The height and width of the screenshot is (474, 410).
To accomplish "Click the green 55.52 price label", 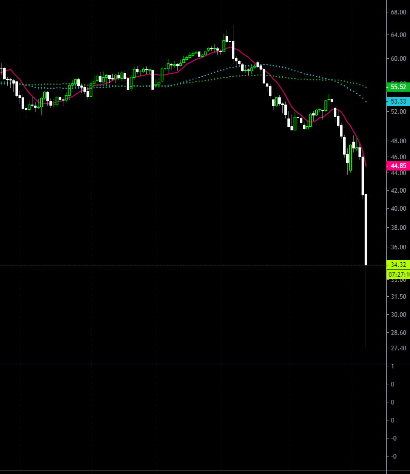I will point(398,87).
